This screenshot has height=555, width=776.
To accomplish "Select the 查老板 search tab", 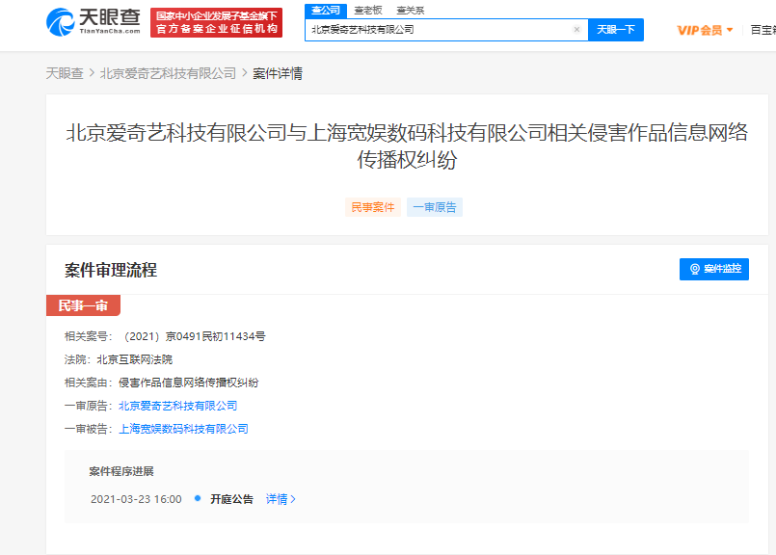I will point(368,11).
